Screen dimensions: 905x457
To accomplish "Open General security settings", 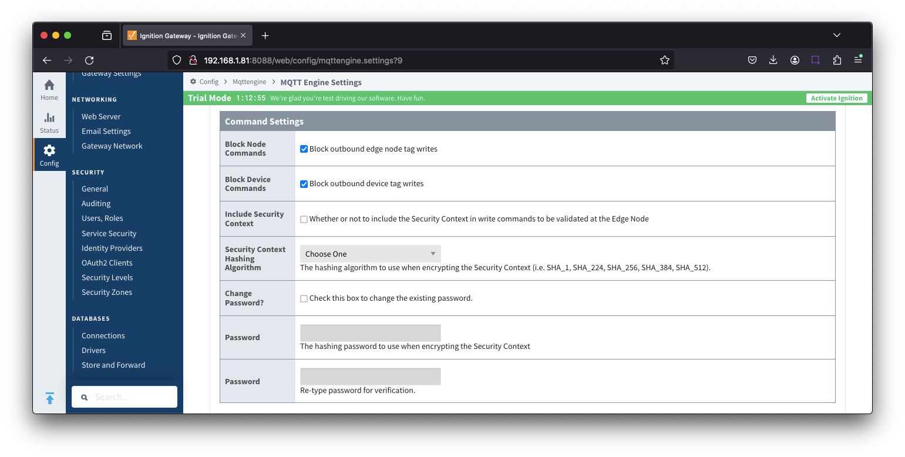I will click(95, 189).
